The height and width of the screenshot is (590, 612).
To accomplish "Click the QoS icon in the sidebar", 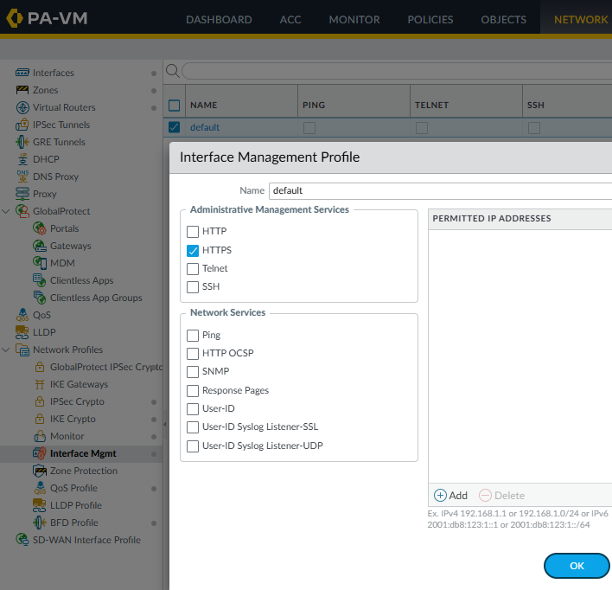I will coord(23,315).
